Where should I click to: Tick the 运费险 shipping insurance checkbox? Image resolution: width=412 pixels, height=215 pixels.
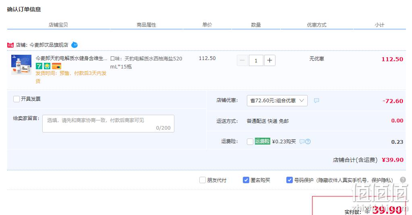(x=250, y=142)
